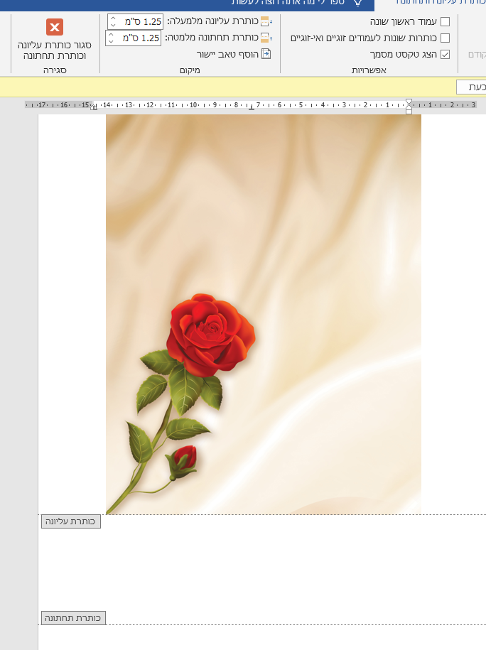Select the rose background image
This screenshot has height=650, width=486.
(264, 314)
